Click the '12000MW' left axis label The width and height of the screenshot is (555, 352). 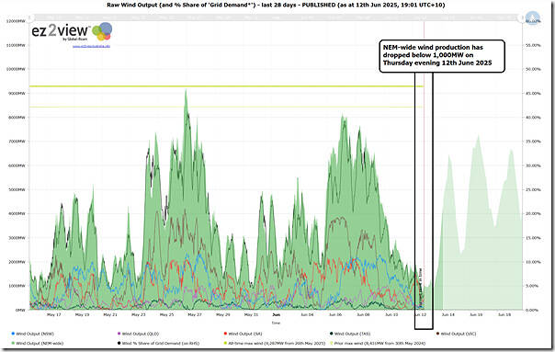click(16, 21)
